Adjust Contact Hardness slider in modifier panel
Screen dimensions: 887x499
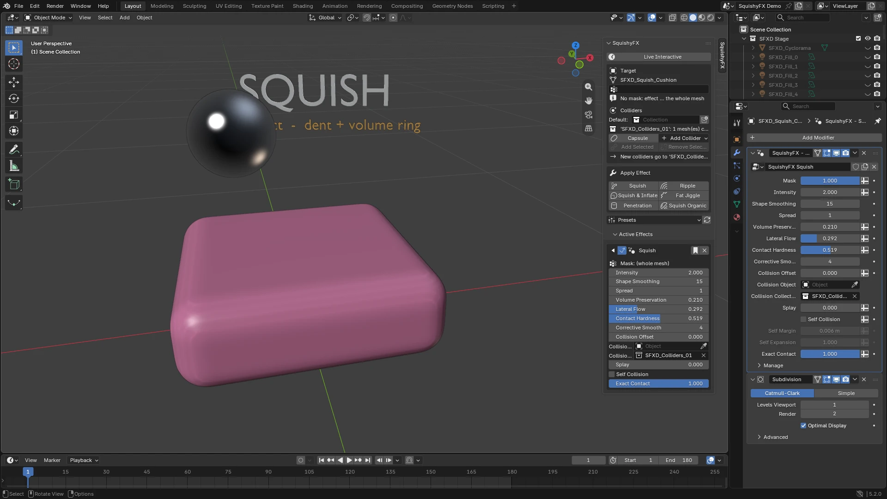[830, 250]
